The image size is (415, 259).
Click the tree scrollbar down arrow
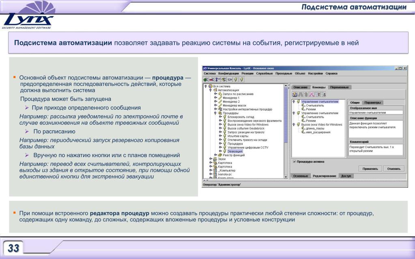tap(286, 177)
